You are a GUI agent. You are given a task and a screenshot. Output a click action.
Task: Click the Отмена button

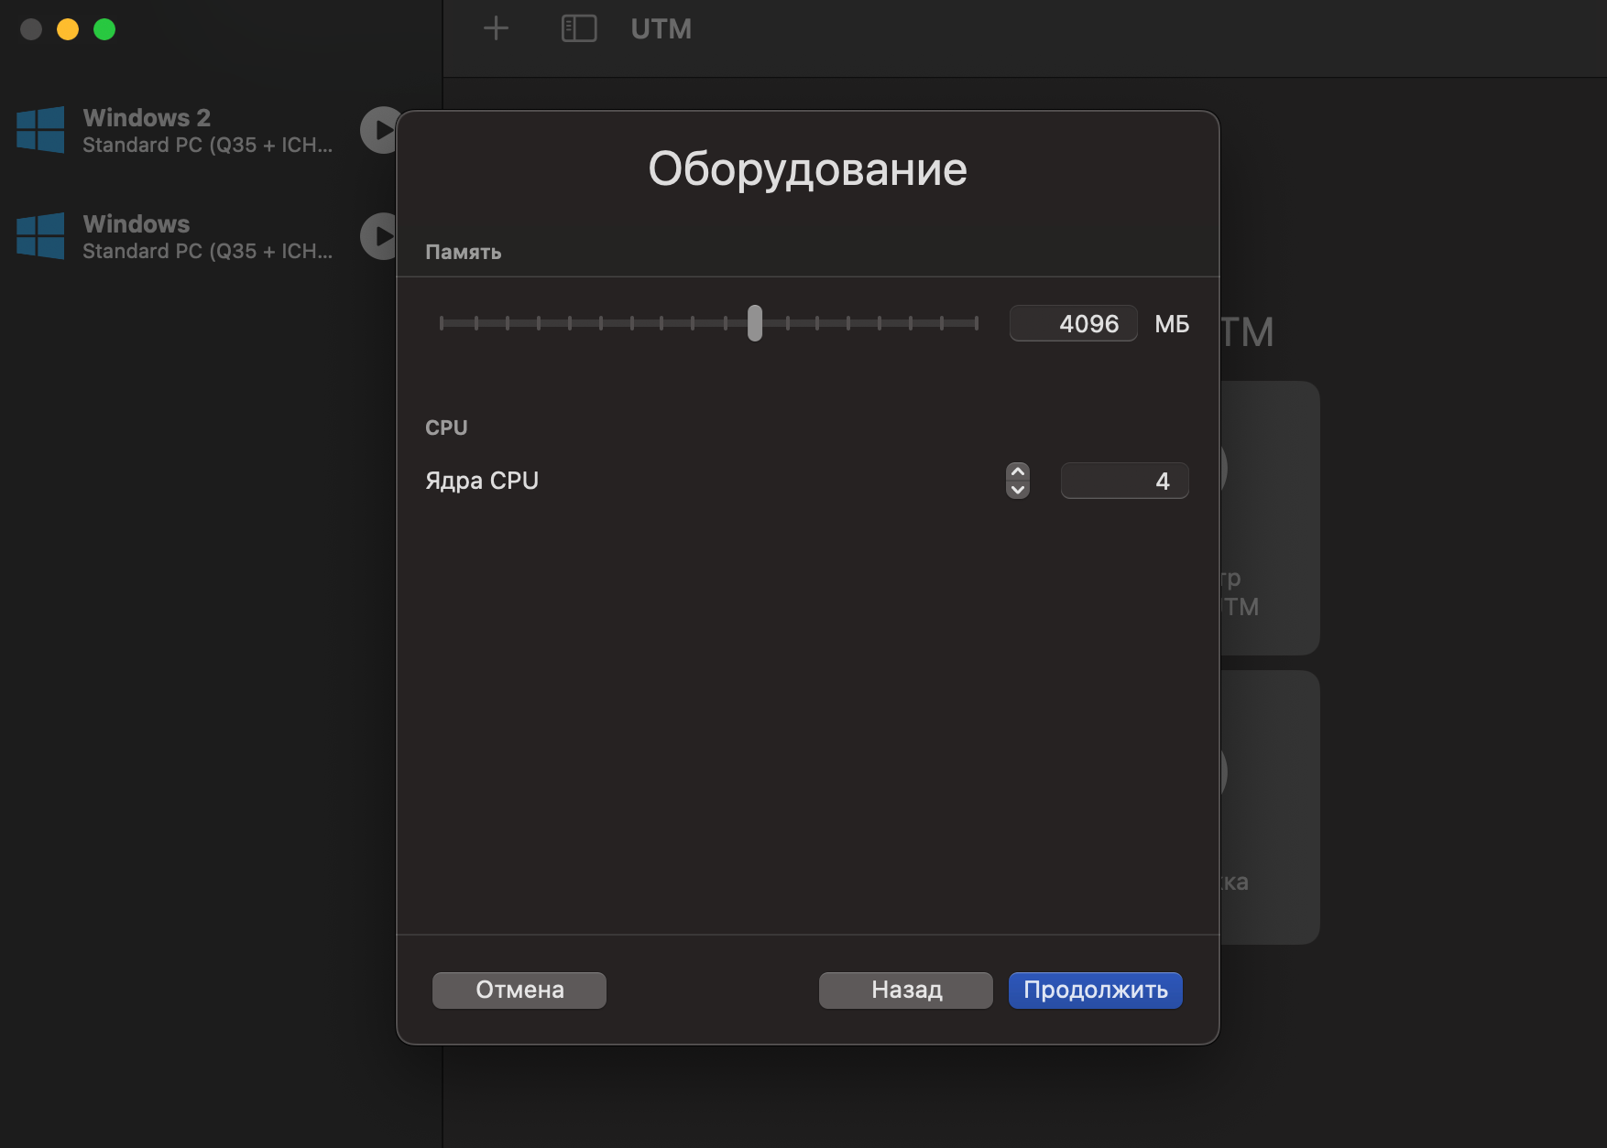click(519, 990)
